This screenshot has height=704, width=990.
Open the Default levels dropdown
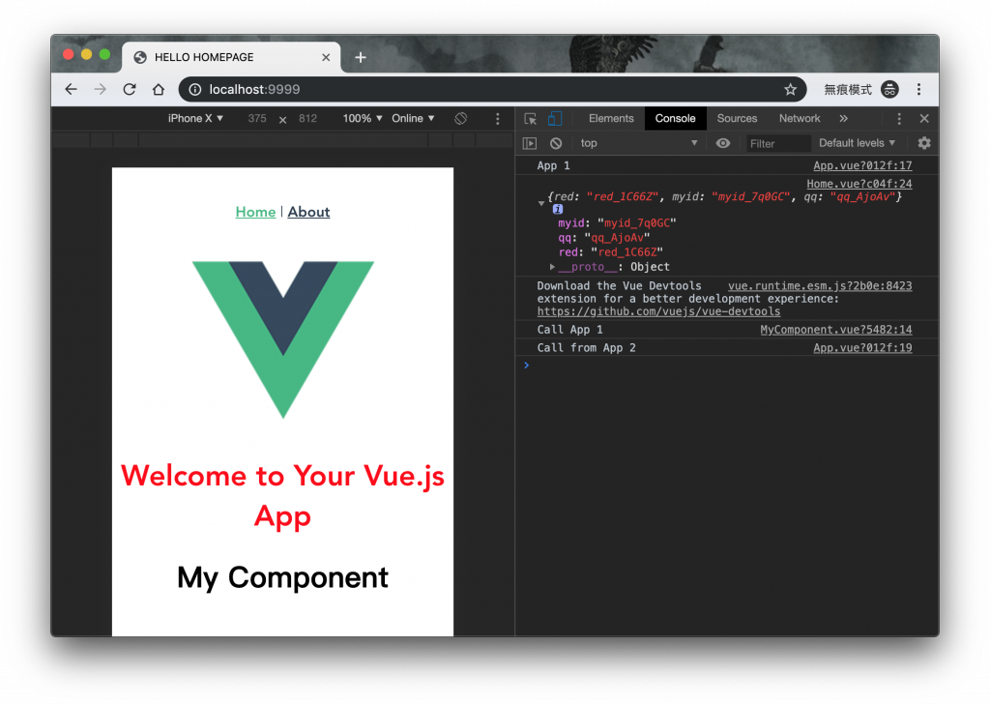[857, 143]
